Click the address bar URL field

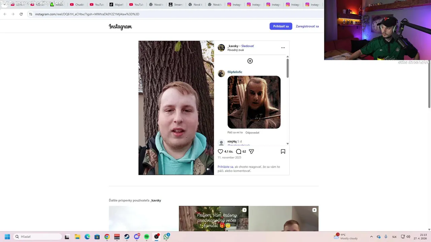[x=175, y=14]
